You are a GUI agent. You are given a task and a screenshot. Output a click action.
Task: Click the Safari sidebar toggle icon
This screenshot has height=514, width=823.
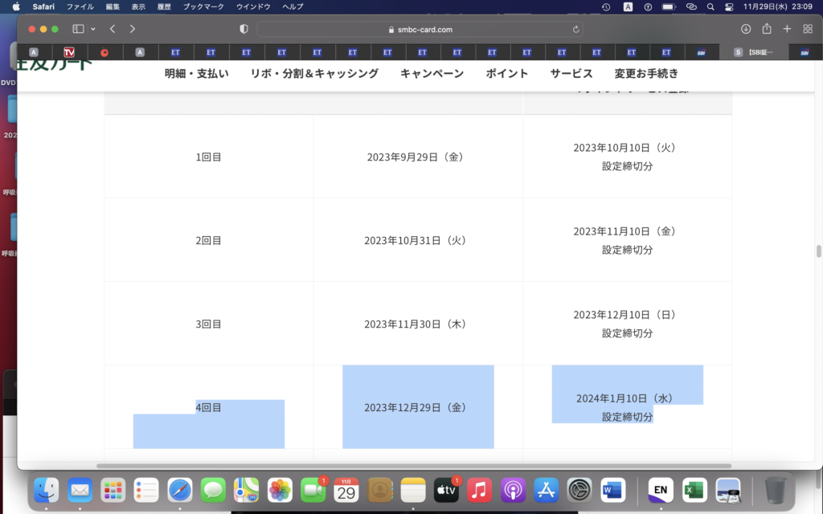pyautogui.click(x=78, y=29)
